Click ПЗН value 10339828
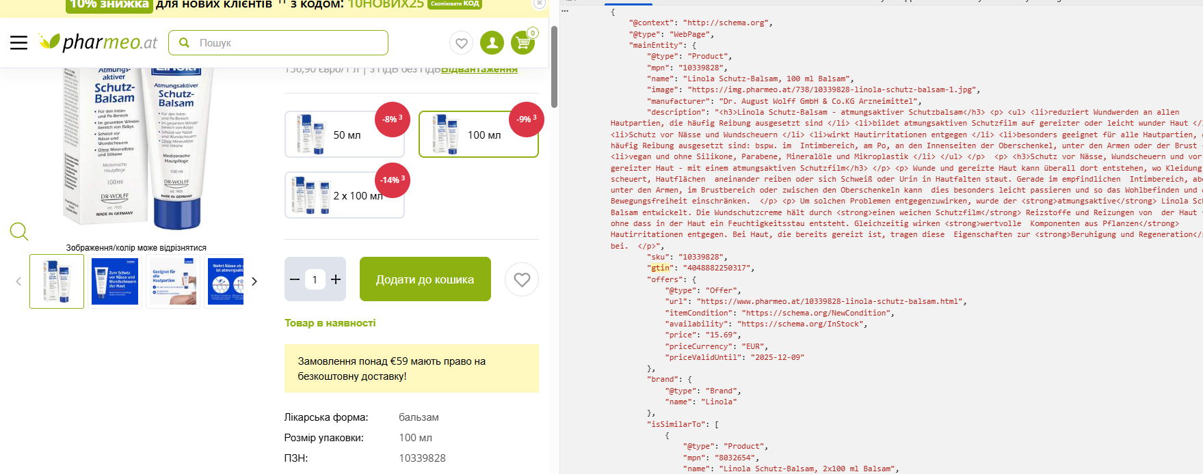 [422, 458]
